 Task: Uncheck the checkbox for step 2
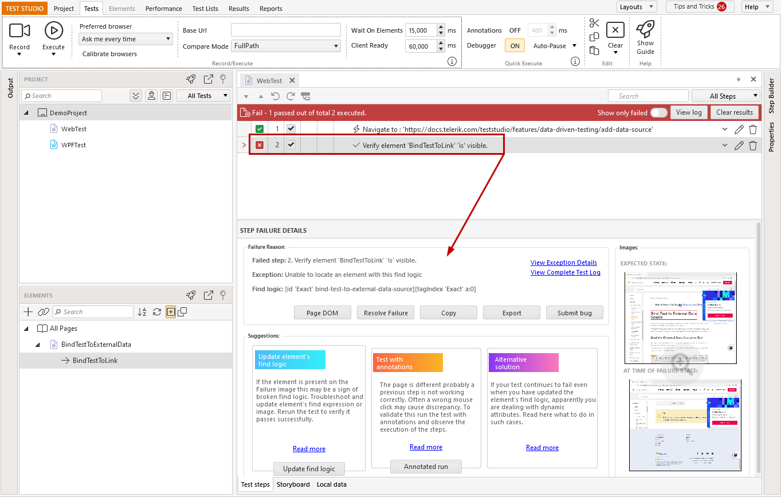[x=291, y=145]
